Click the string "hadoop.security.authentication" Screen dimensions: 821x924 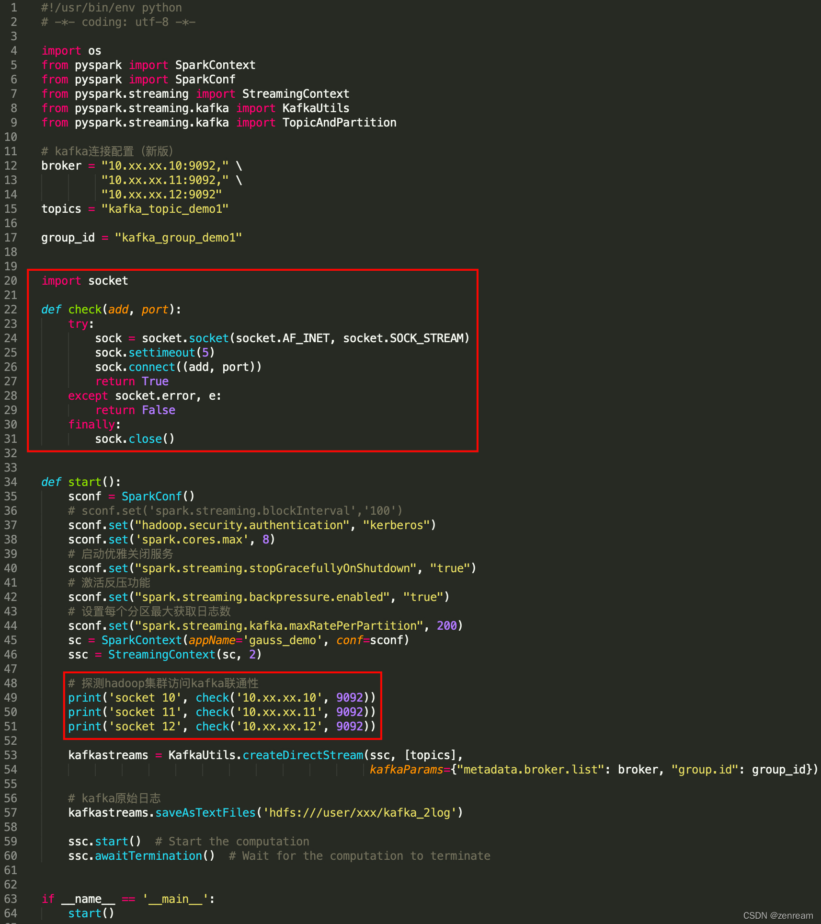[x=242, y=525]
